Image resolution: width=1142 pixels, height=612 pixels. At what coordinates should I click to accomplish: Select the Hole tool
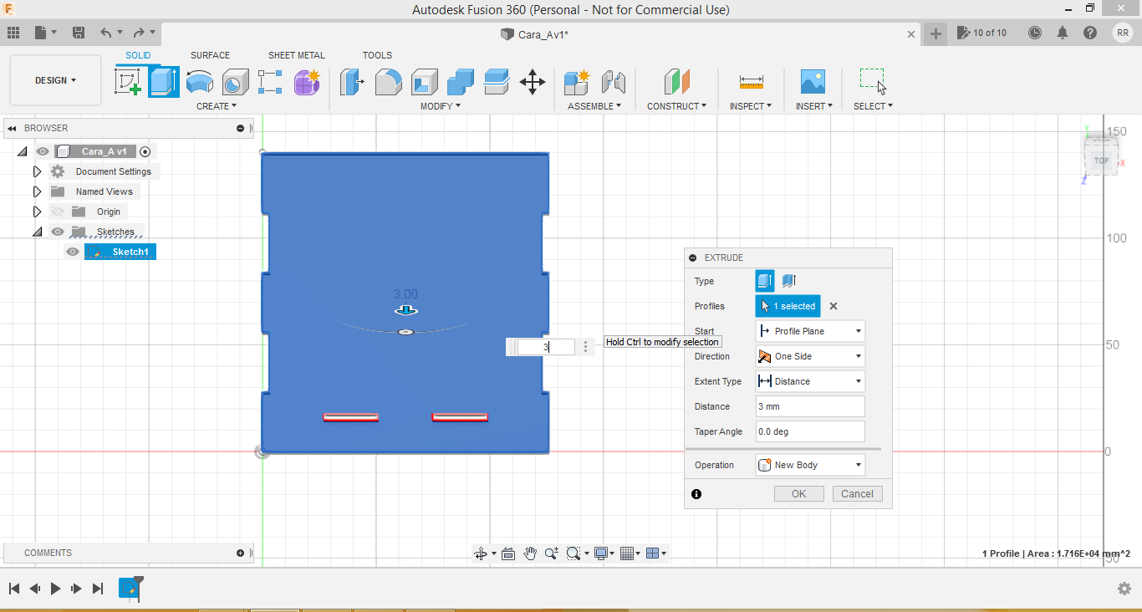click(x=235, y=82)
